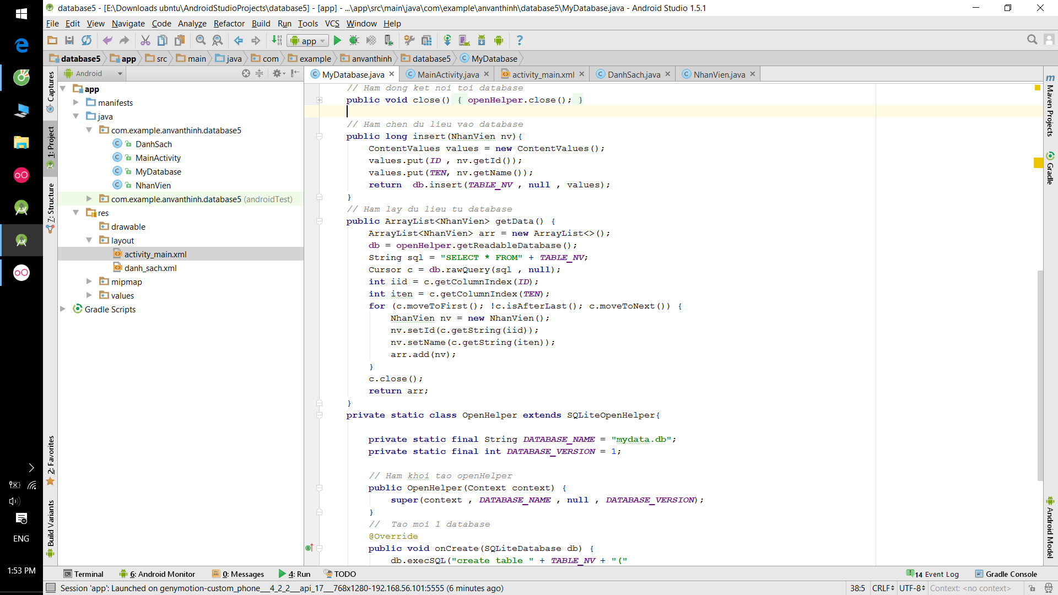
Task: Click the Cut scissors icon
Action: pos(145,40)
